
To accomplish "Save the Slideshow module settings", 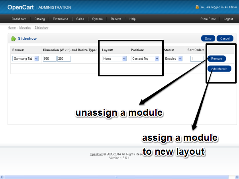I will click(x=208, y=39).
